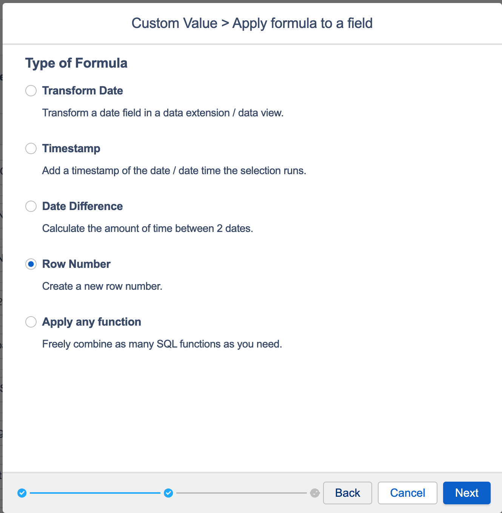Enable the Apply any function radio circle
502x513 pixels.
coord(31,322)
